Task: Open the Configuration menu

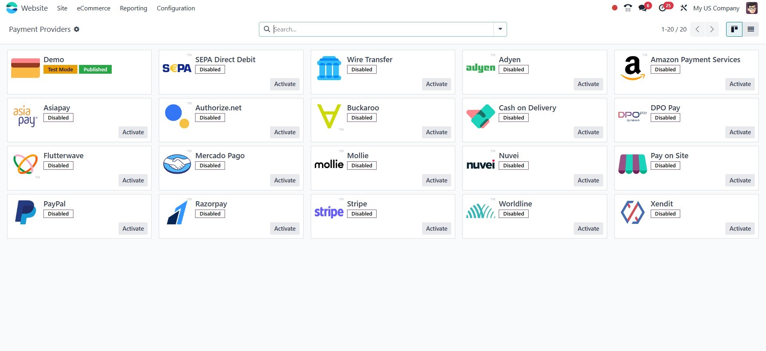Action: pyautogui.click(x=176, y=8)
